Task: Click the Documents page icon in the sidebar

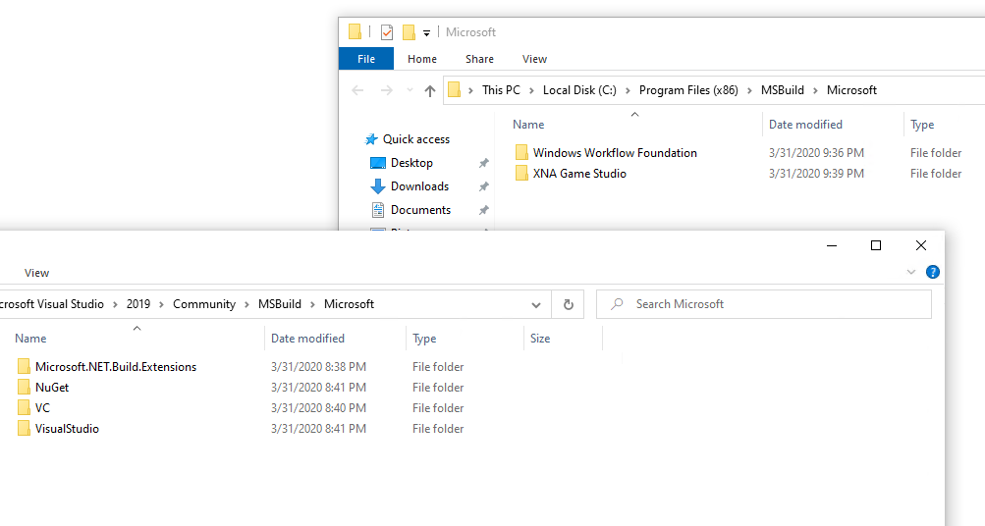Action: (x=377, y=210)
